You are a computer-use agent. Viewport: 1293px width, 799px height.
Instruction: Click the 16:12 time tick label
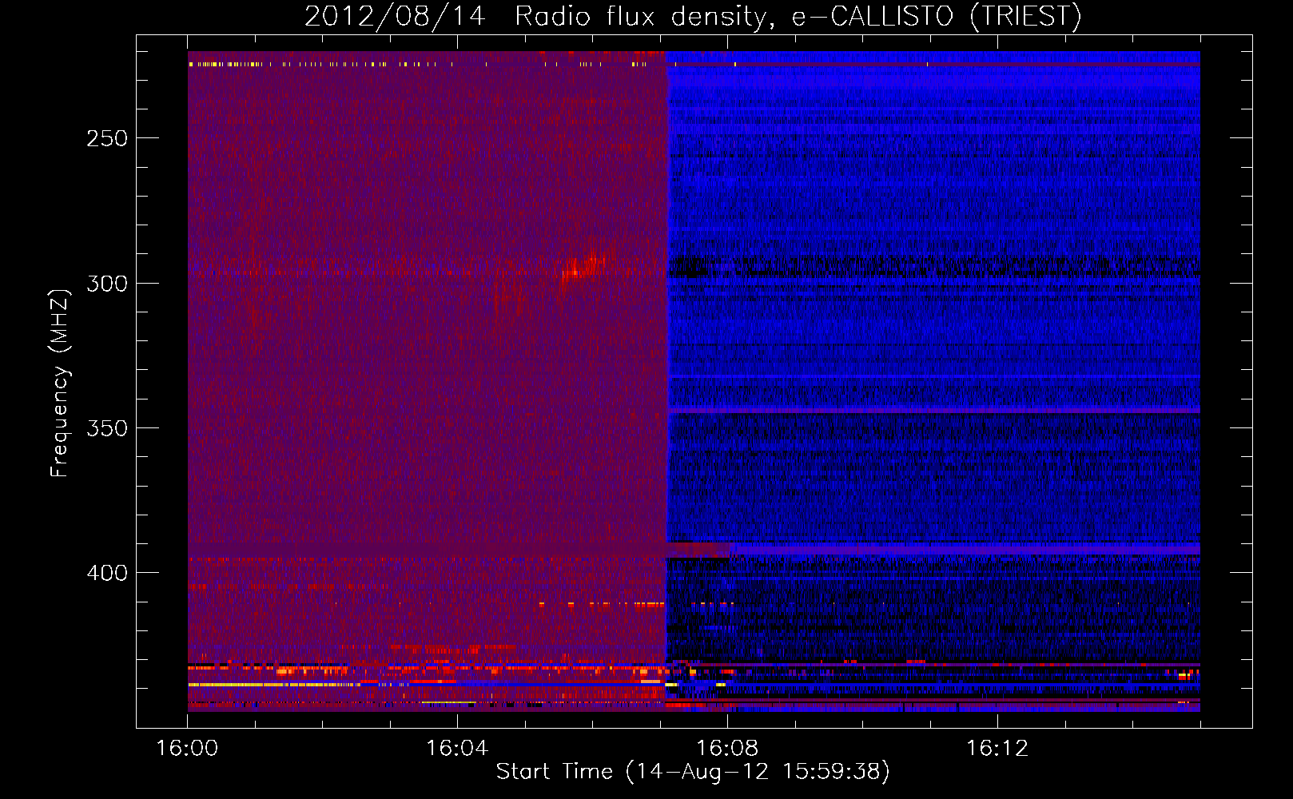click(x=997, y=748)
